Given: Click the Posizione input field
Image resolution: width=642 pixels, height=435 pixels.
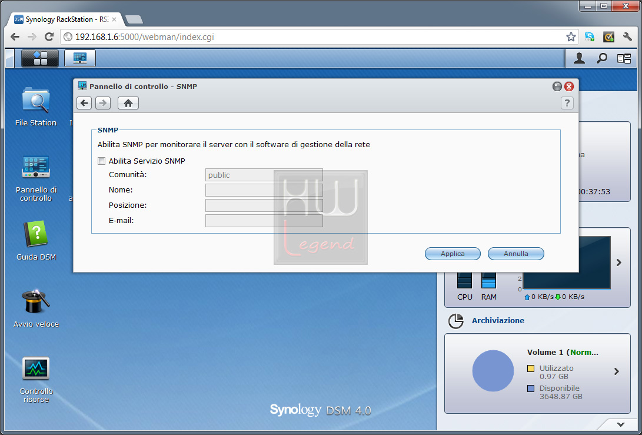Looking at the screenshot, I should point(264,205).
